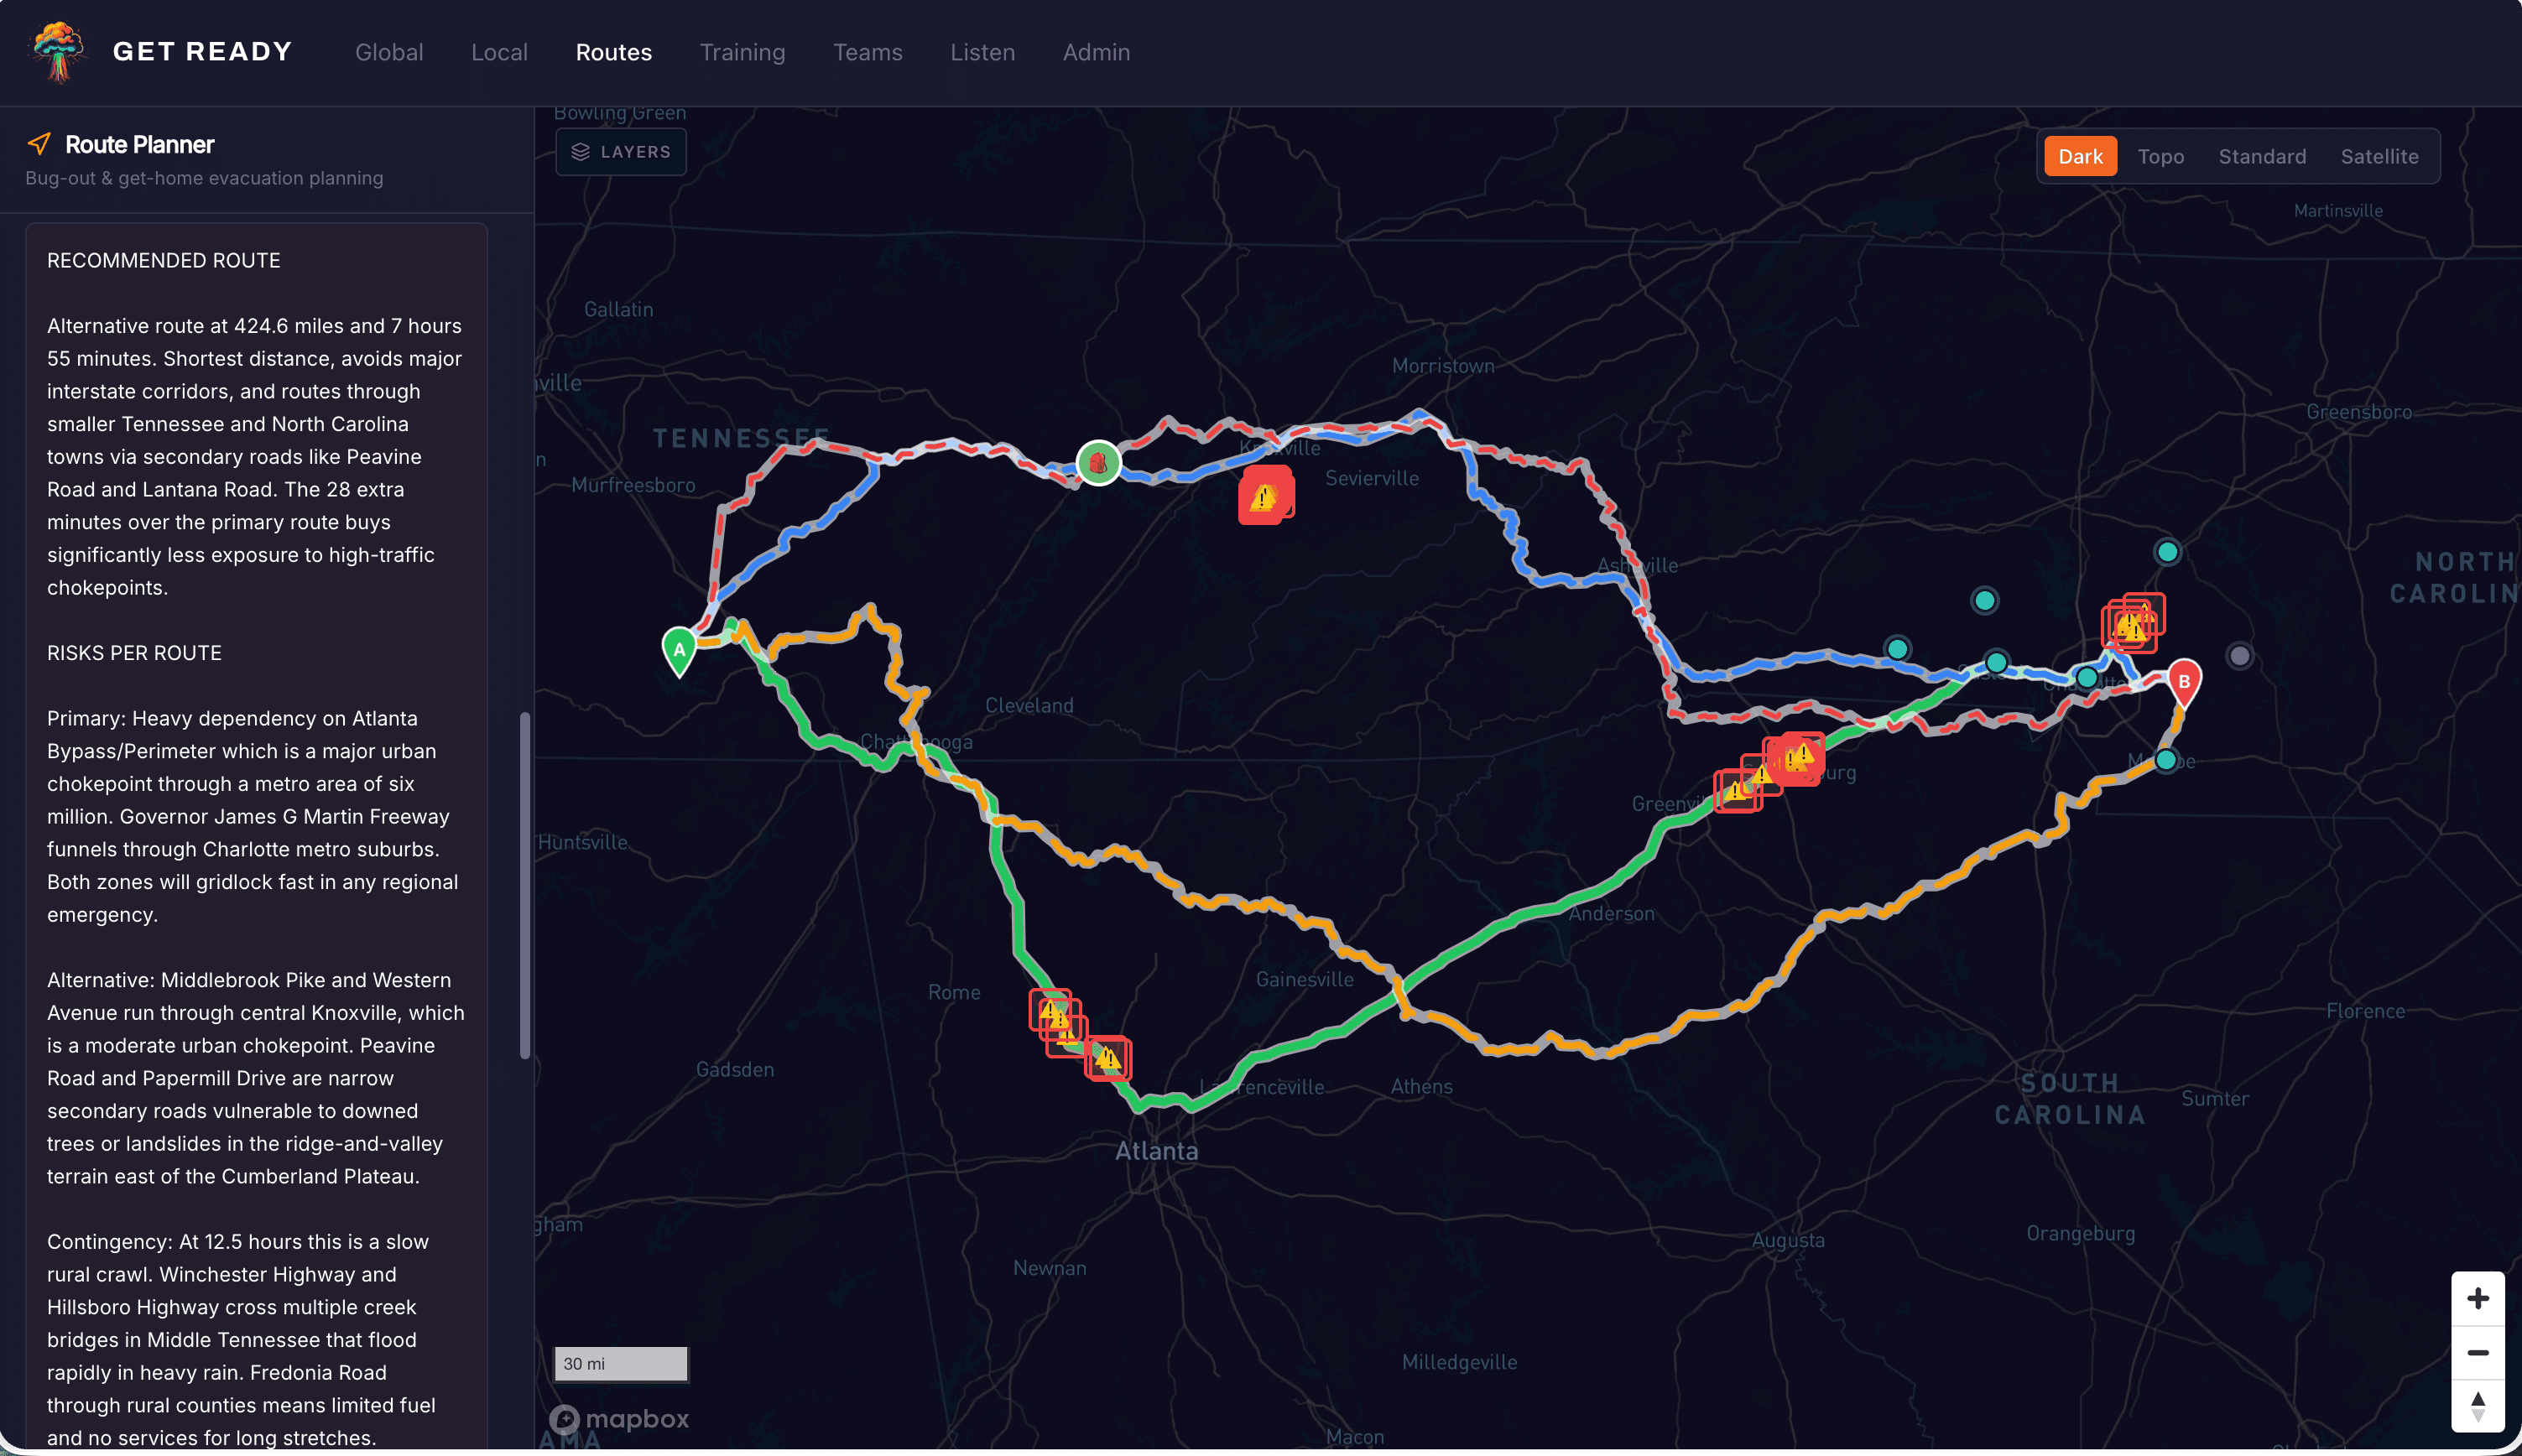Click the zoom in plus control

coord(2480,1297)
